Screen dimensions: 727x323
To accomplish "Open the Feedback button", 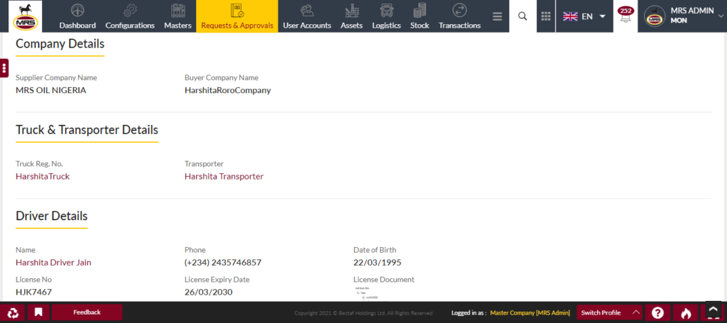I will [87, 312].
